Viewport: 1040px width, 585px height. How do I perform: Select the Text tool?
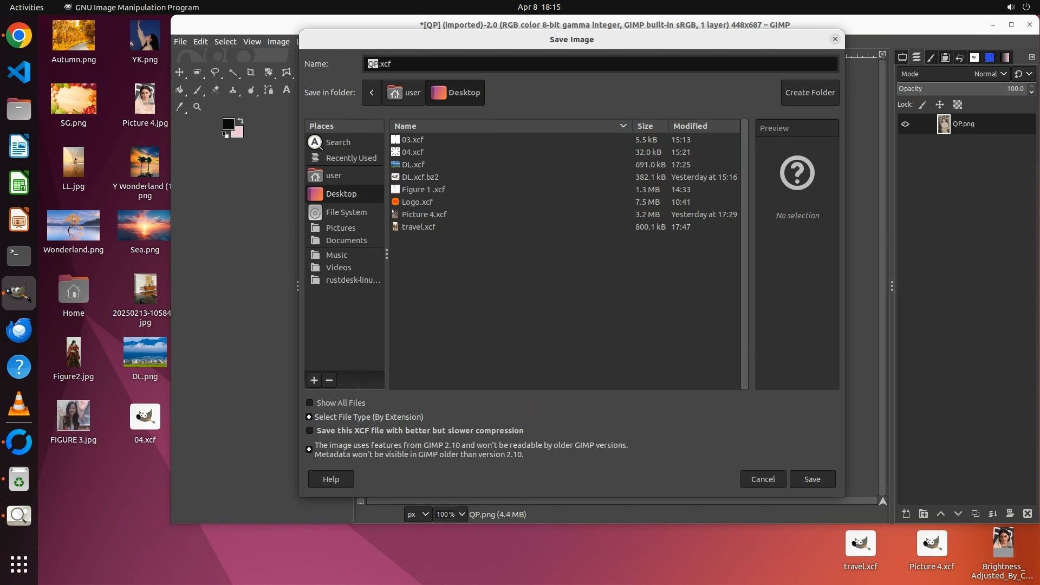(287, 90)
